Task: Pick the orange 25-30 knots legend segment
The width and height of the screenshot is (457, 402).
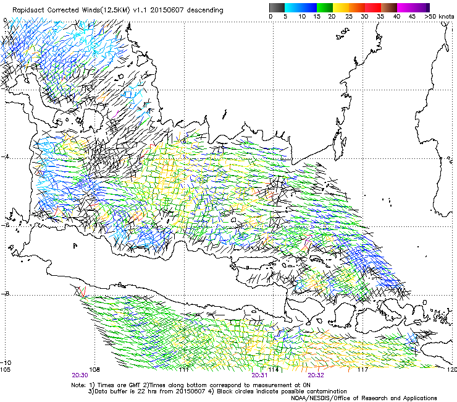Action: 357,7
